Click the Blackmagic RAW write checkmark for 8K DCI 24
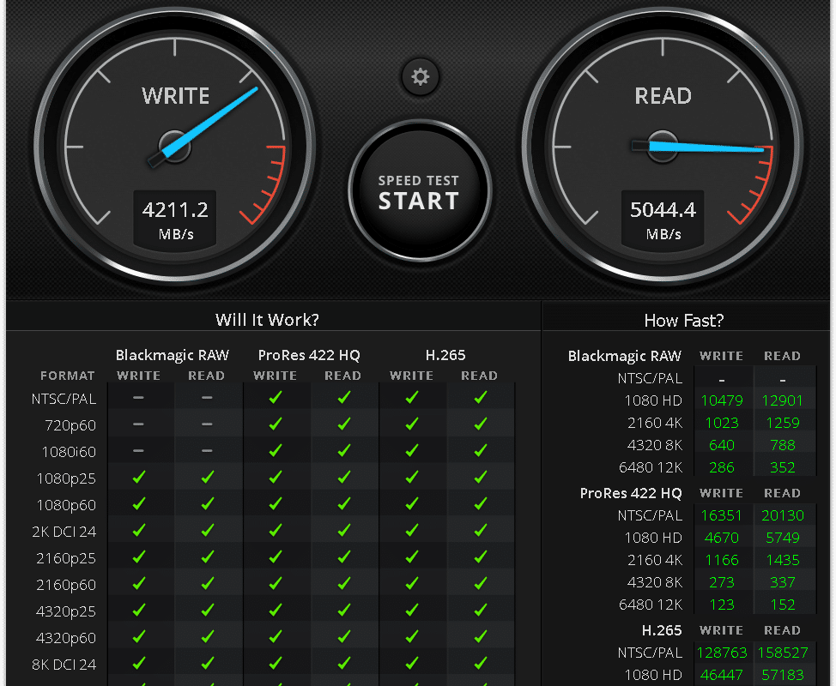Image resolution: width=836 pixels, height=686 pixels. [x=139, y=663]
